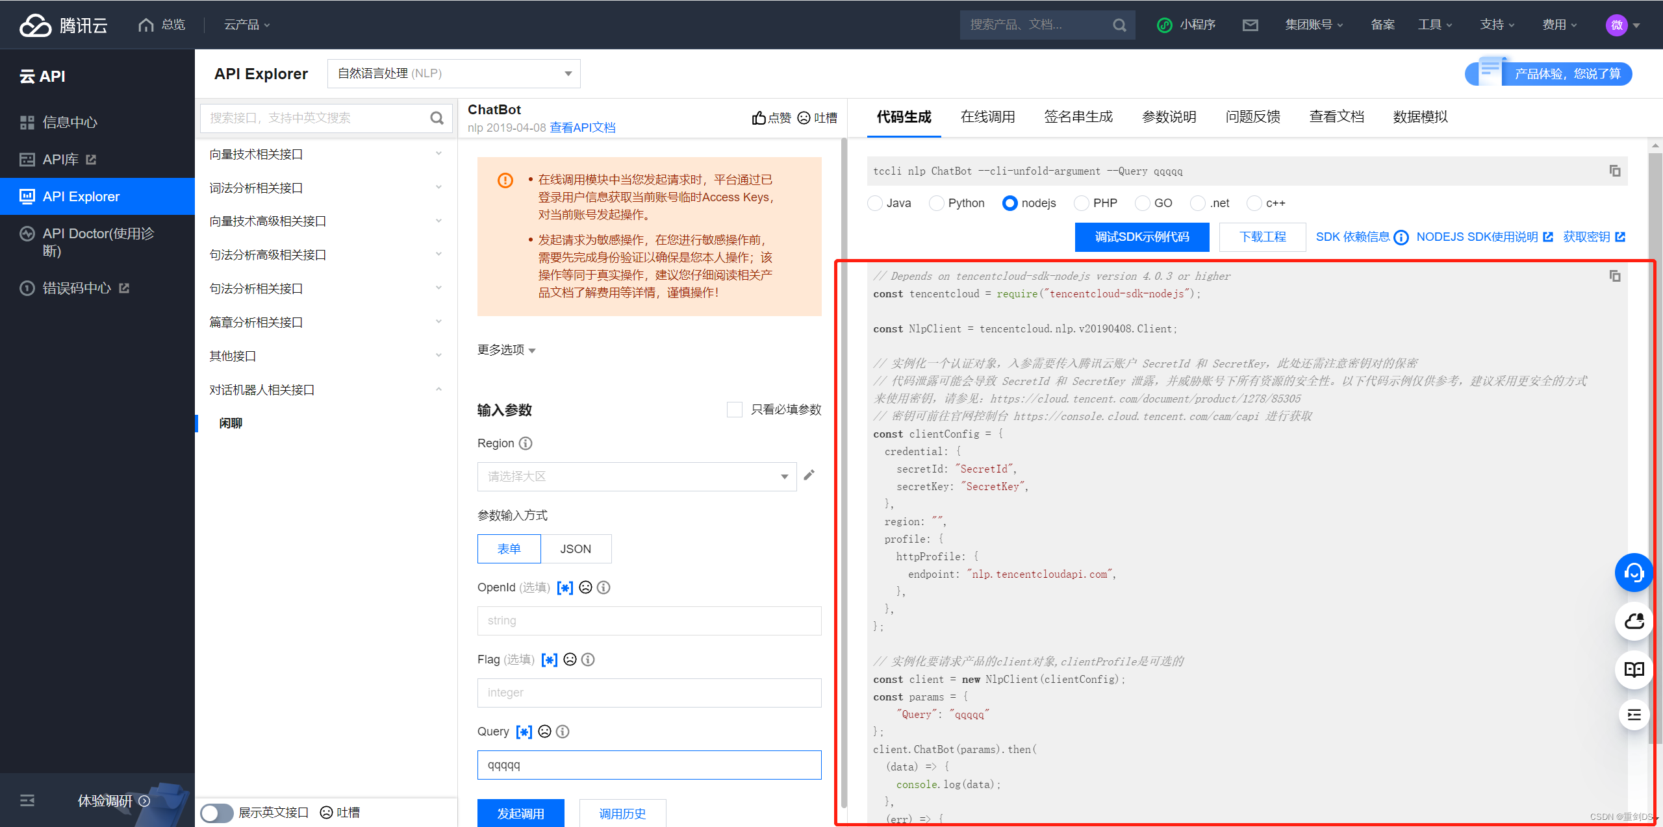This screenshot has height=827, width=1663.
Task: Open API Doctor in the sidebar
Action: [x=97, y=241]
